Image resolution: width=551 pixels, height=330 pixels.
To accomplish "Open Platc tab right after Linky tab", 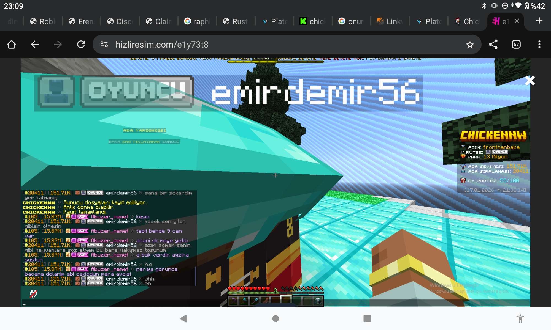I will coord(429,21).
